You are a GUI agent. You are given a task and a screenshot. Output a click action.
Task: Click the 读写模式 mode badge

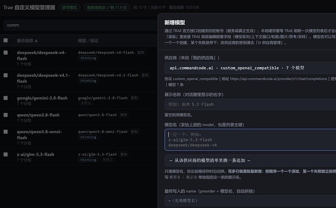tap(70, 7)
